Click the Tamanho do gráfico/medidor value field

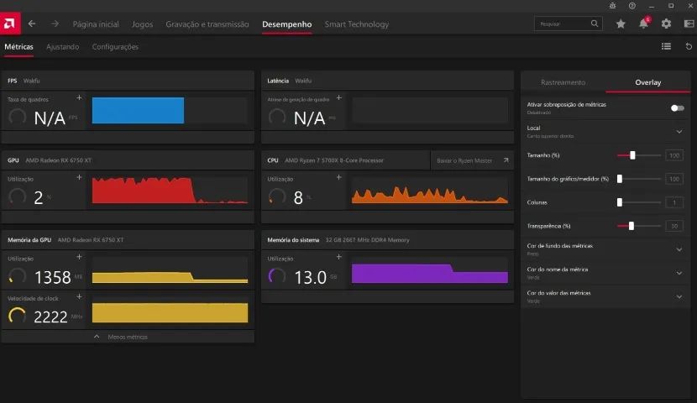pos(674,179)
